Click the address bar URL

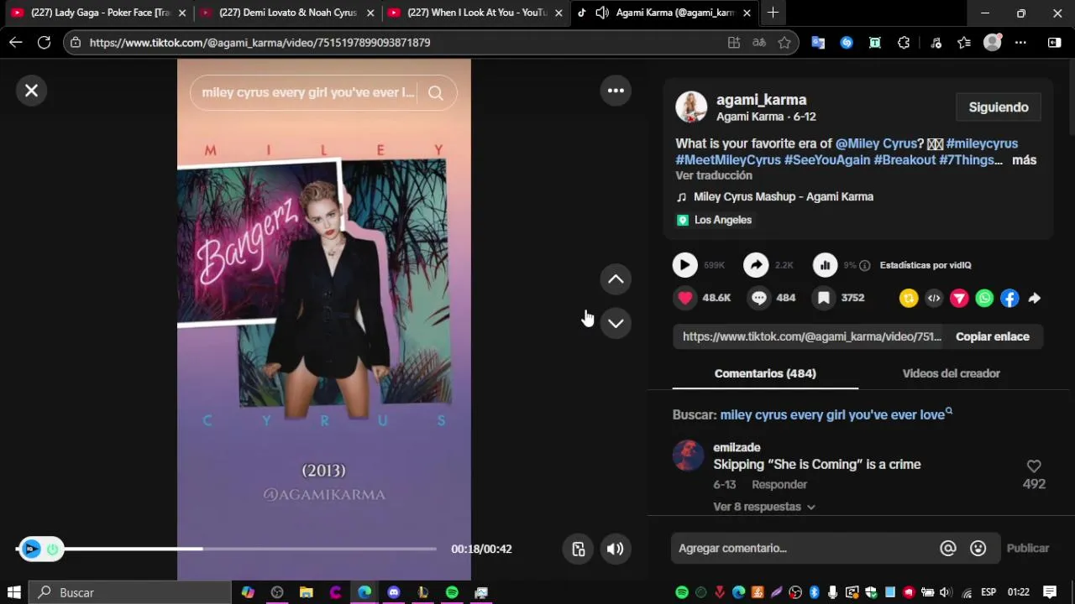tap(260, 42)
